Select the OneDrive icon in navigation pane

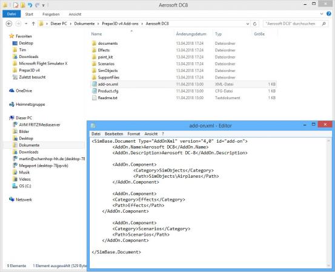(x=12, y=91)
